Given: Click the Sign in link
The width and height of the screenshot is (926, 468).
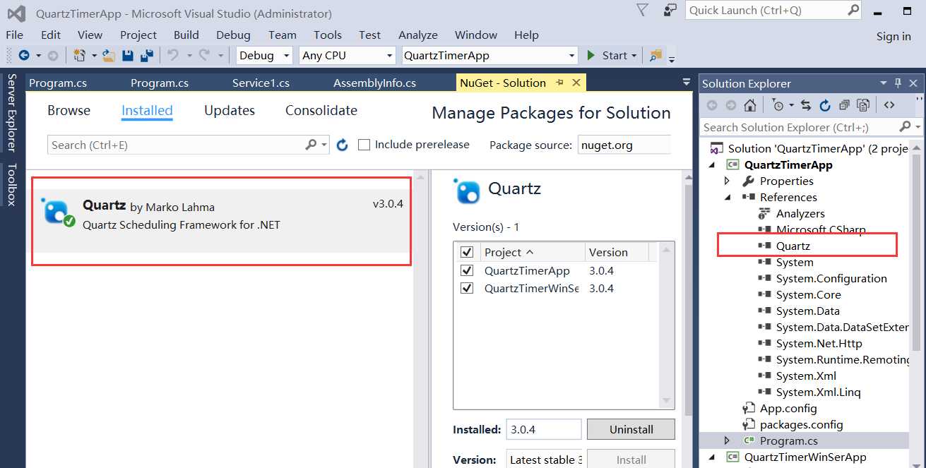Looking at the screenshot, I should (x=894, y=37).
